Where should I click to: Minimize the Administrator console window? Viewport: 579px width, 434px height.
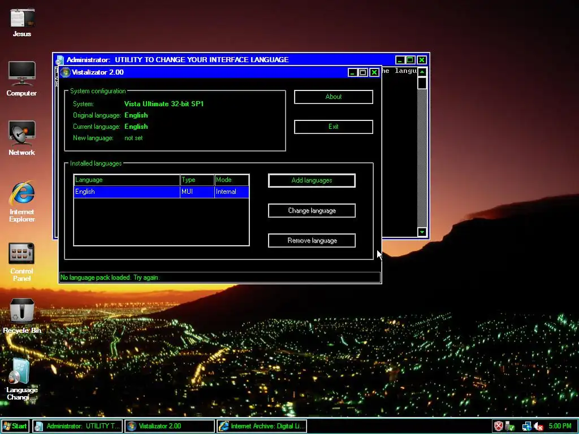click(400, 60)
